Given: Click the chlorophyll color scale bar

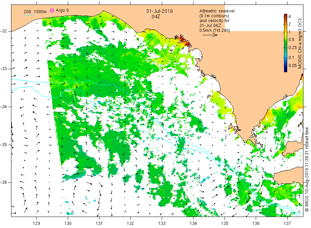Looking at the screenshot, I should [x=286, y=43].
